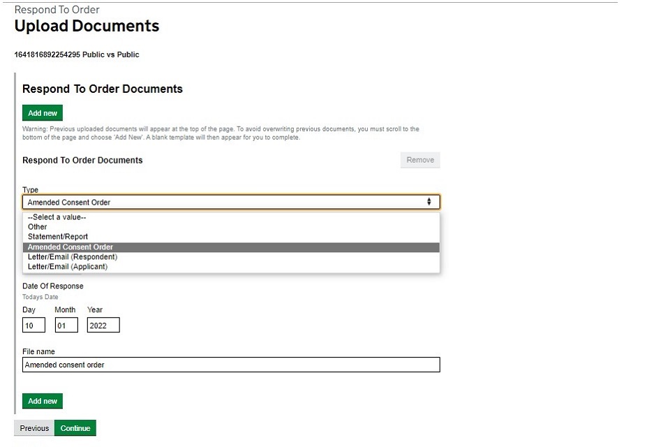Click the File name text box
This screenshot has height=447, width=670.
click(x=231, y=365)
